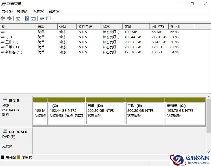This screenshot has width=211, height=166.
Task: Sort by the 类型 column header
Action: point(67,26)
